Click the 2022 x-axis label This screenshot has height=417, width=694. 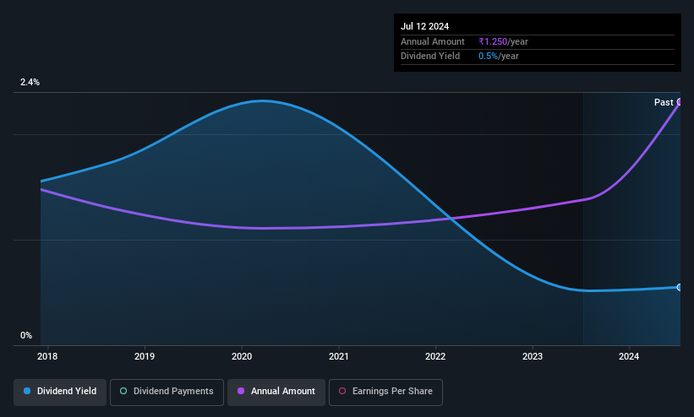(x=435, y=356)
